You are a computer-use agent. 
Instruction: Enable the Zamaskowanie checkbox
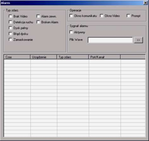(10, 40)
